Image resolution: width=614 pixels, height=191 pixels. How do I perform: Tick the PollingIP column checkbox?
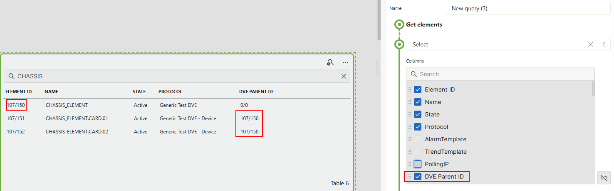tap(418, 164)
